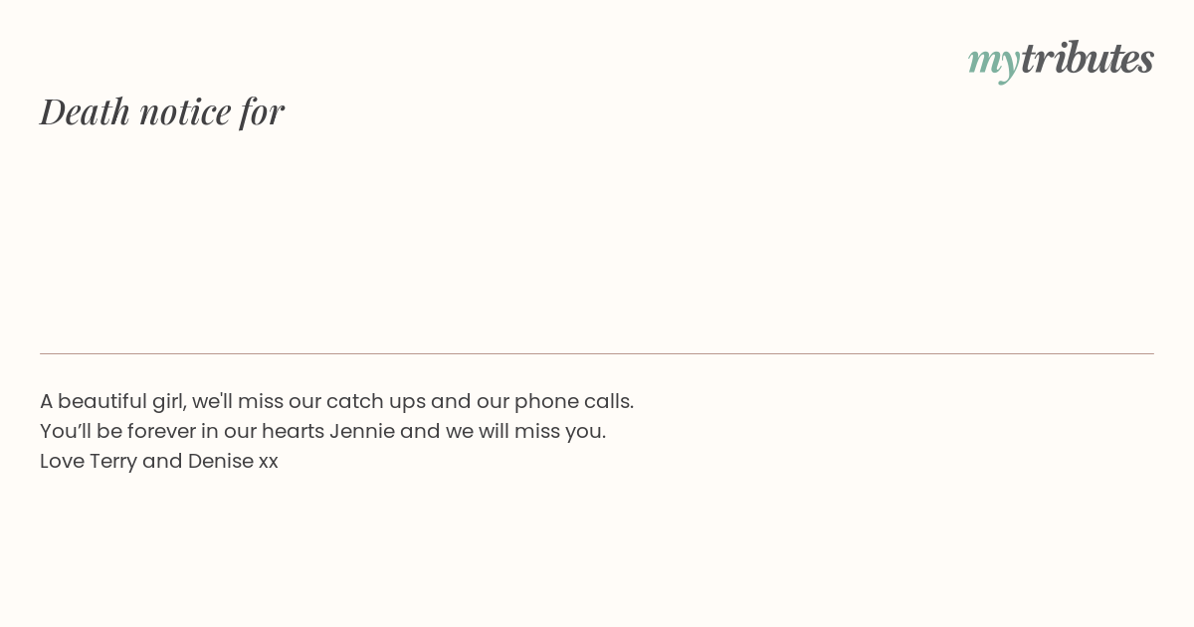Click the mytributes logo

(x=1061, y=60)
